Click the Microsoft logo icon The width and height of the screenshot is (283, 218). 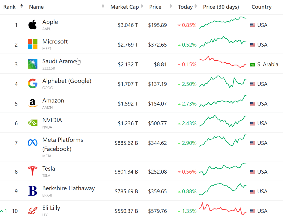(33, 44)
